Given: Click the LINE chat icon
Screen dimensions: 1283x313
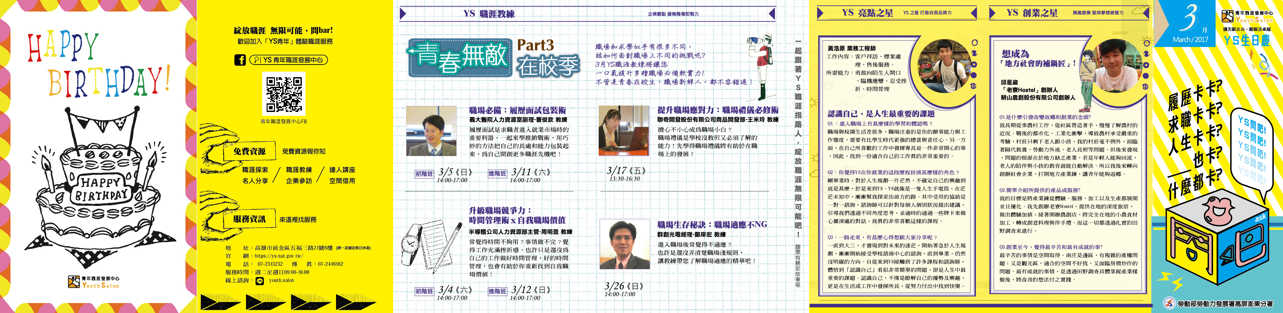Looking at the screenshot, I should point(260,281).
